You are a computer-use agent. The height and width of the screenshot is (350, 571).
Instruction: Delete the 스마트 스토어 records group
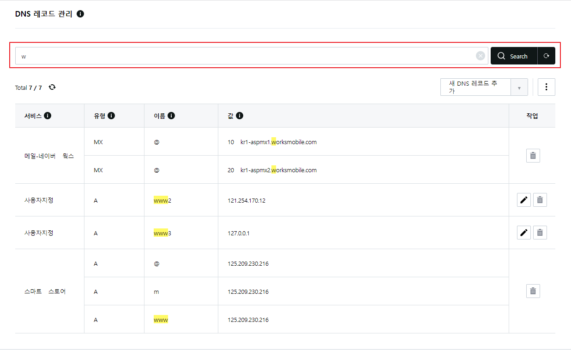click(533, 291)
